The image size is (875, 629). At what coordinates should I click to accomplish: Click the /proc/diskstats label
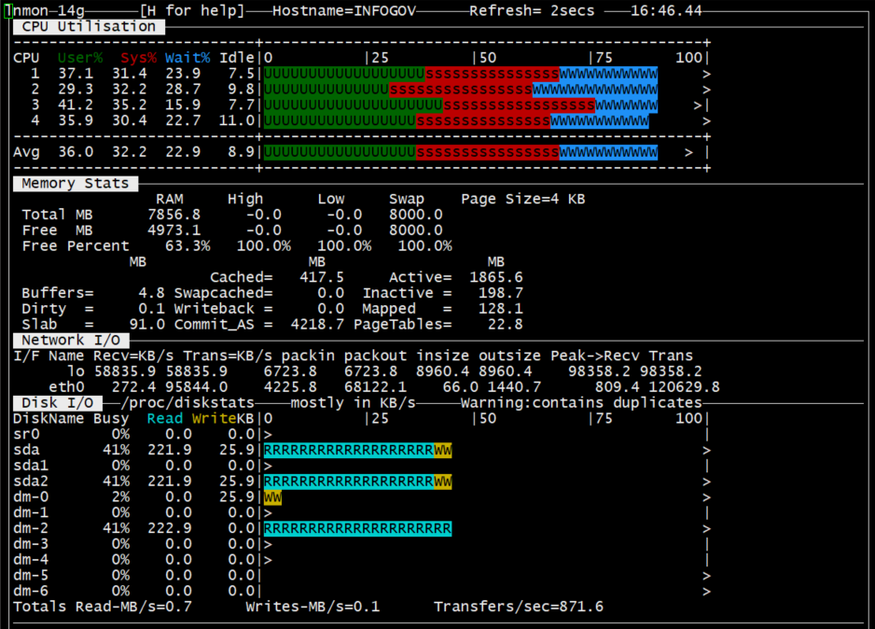187,403
